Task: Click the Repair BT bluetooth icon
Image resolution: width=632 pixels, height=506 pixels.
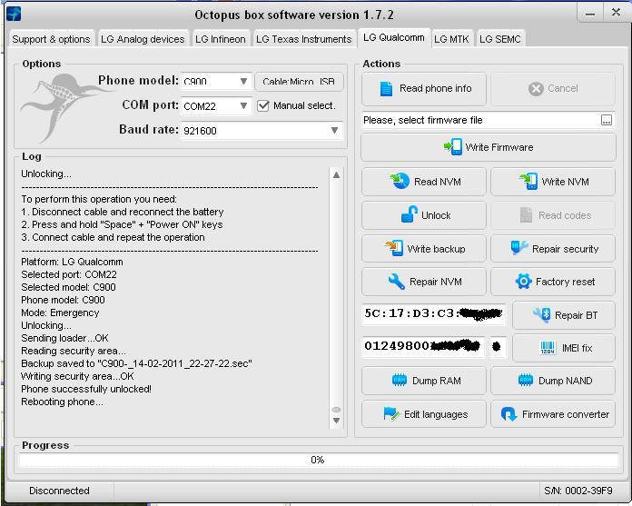Action: 541,315
